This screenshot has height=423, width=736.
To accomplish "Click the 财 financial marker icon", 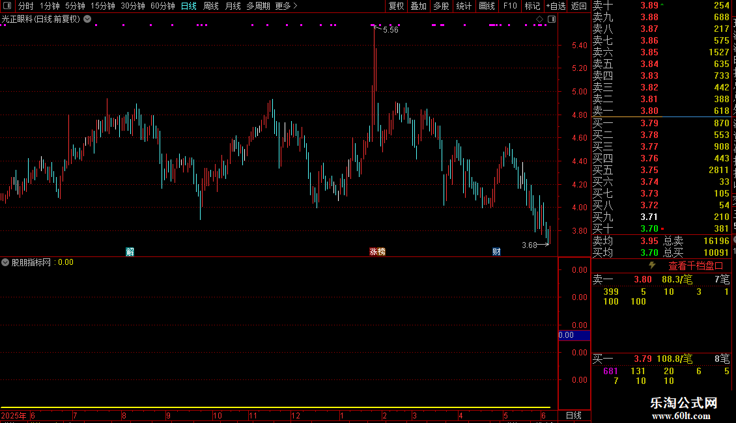I will pyautogui.click(x=496, y=252).
